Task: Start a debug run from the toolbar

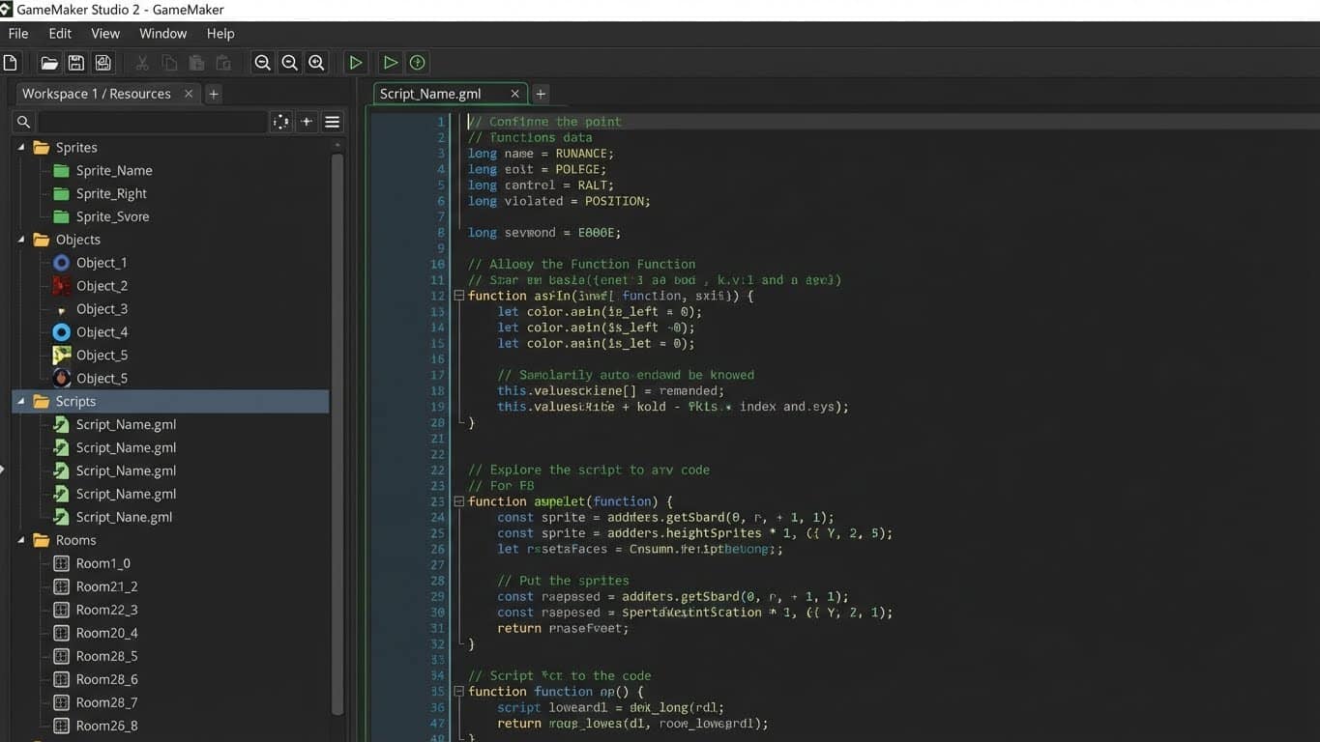Action: 391,62
